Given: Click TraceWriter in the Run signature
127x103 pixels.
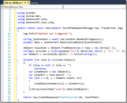Looking at the screenshot, I should pos(109,28).
